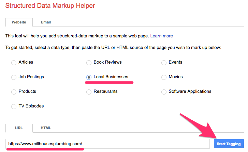
Task: Select the Products data type
Action: pyautogui.click(x=14, y=92)
